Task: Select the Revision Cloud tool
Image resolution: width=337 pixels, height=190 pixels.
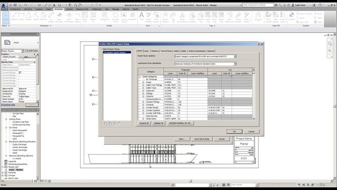Action: pos(116,17)
